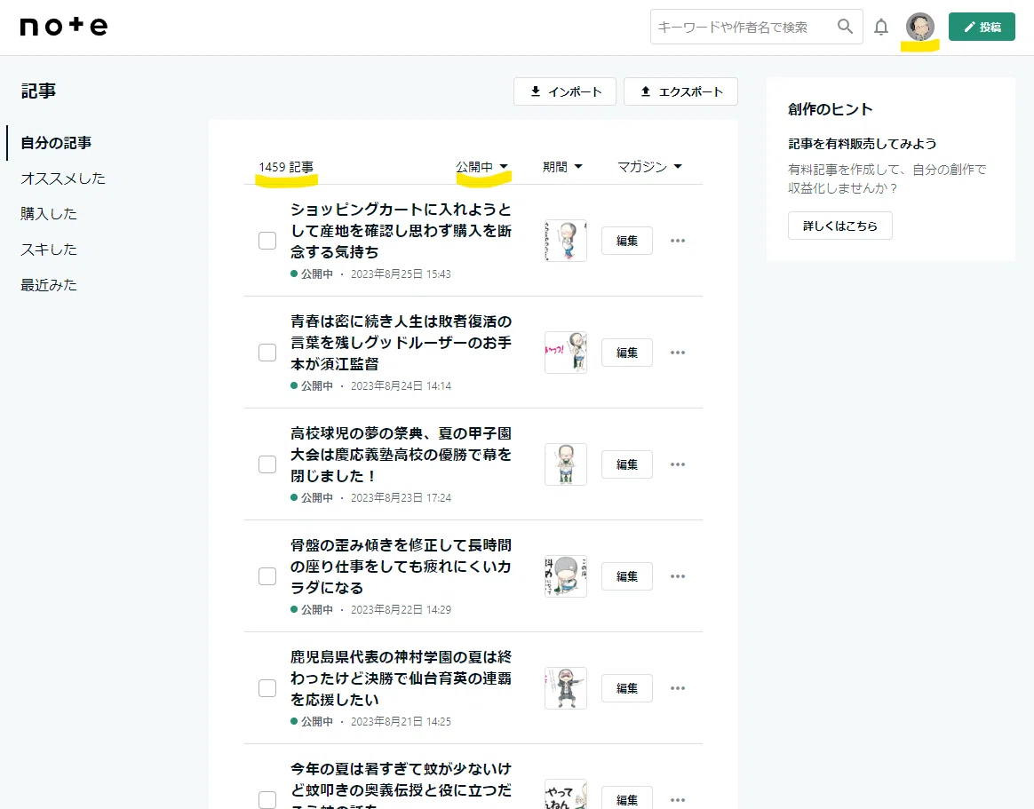Open the user profile avatar menu

(920, 27)
